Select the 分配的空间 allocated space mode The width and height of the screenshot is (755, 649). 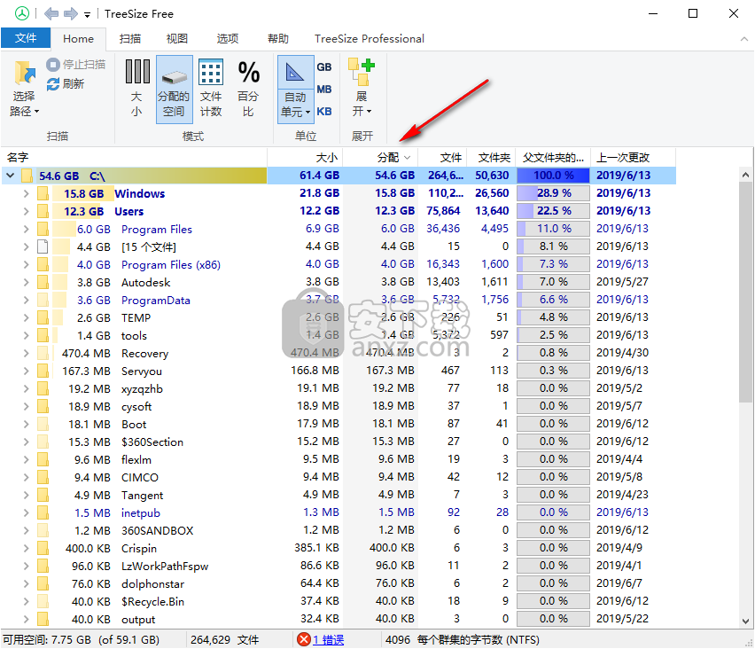pyautogui.click(x=174, y=90)
